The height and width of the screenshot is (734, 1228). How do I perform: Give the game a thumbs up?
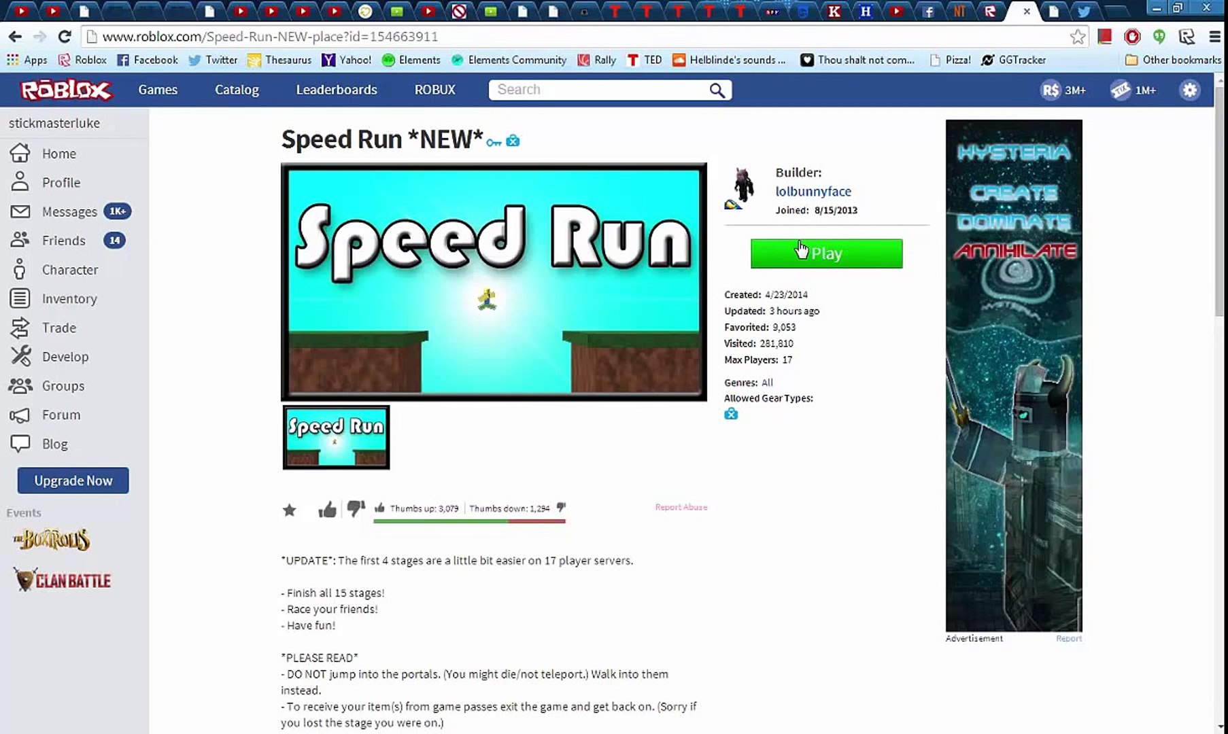327,509
